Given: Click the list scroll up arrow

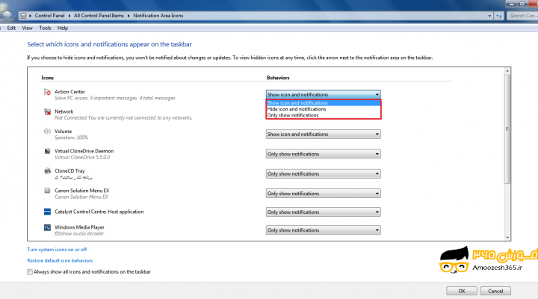Looking at the screenshot, I should coord(507,71).
